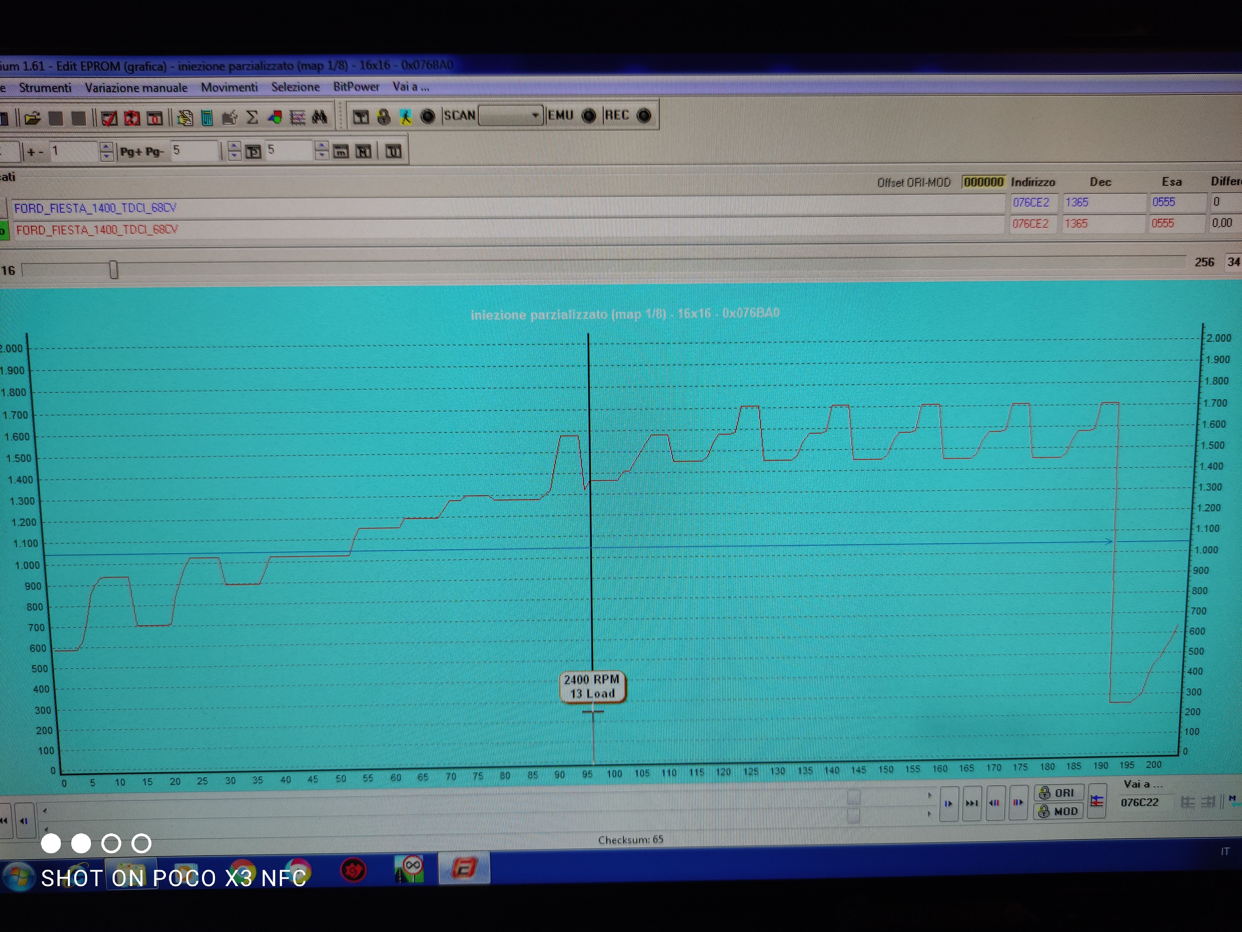1242x932 pixels.
Task: Click the teal bin toolbar icon
Action: 207,117
